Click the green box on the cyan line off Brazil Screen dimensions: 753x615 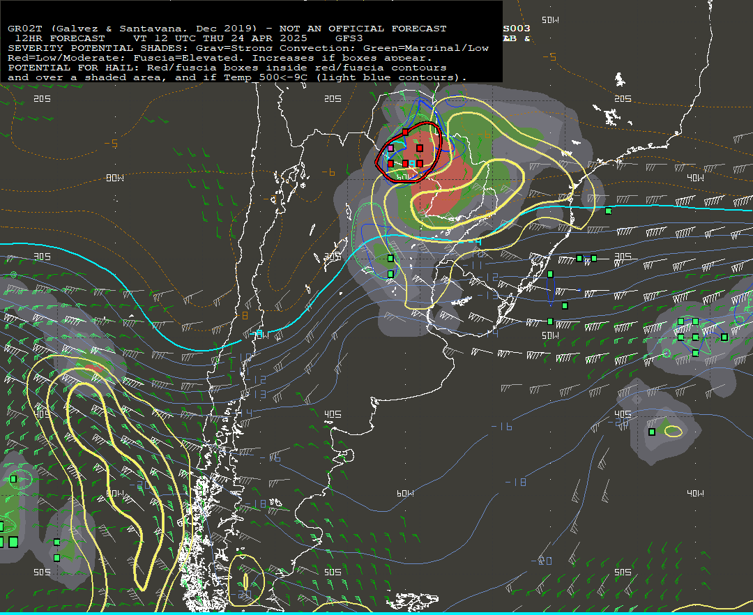pos(609,211)
